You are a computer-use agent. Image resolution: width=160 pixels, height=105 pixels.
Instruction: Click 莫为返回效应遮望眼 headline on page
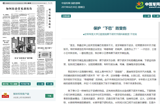tap(23, 58)
